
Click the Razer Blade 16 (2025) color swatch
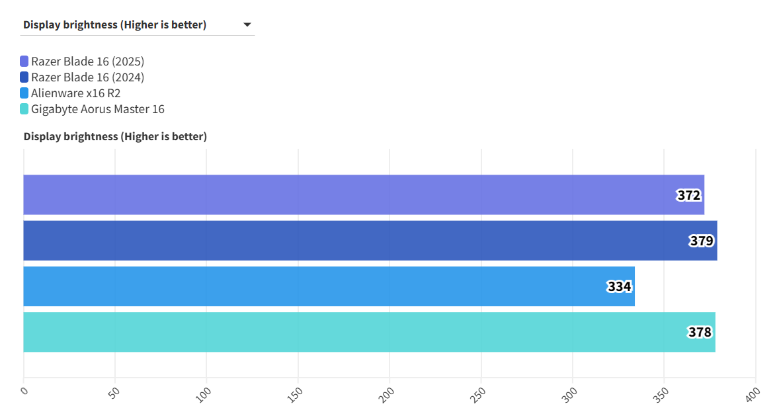tap(24, 62)
